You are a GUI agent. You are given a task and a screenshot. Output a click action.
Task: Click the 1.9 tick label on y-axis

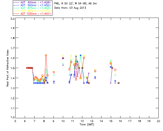click(x=12, y=28)
